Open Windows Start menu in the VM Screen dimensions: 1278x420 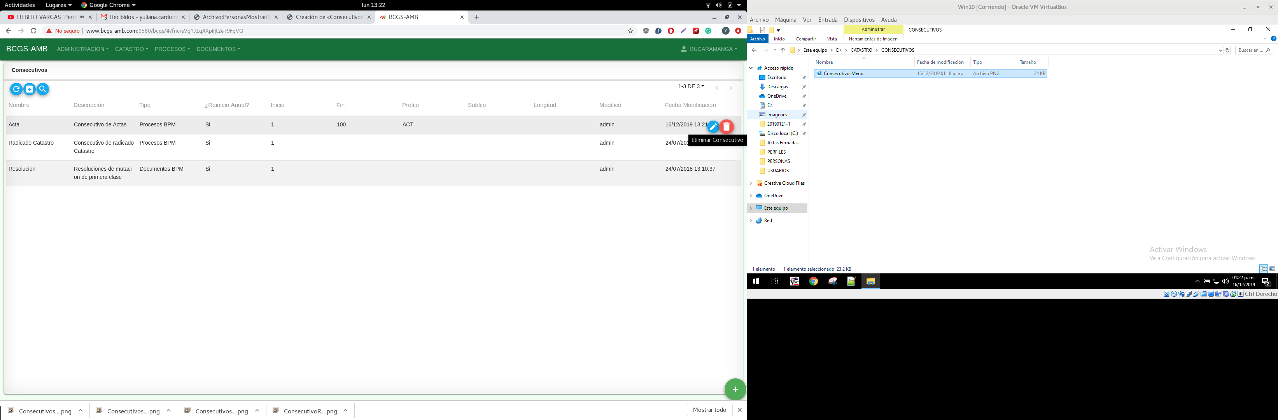(x=756, y=281)
